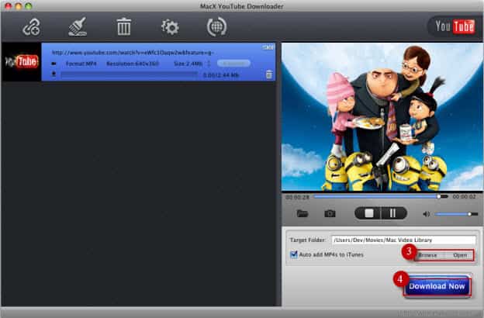Click the red close window button
The height and width of the screenshot is (318, 484).
pos(9,6)
